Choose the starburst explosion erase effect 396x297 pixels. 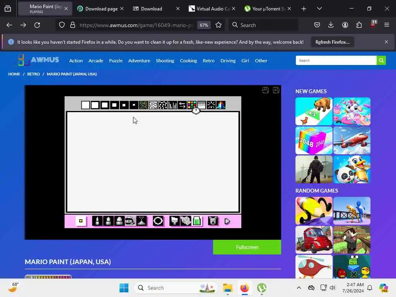(211, 105)
